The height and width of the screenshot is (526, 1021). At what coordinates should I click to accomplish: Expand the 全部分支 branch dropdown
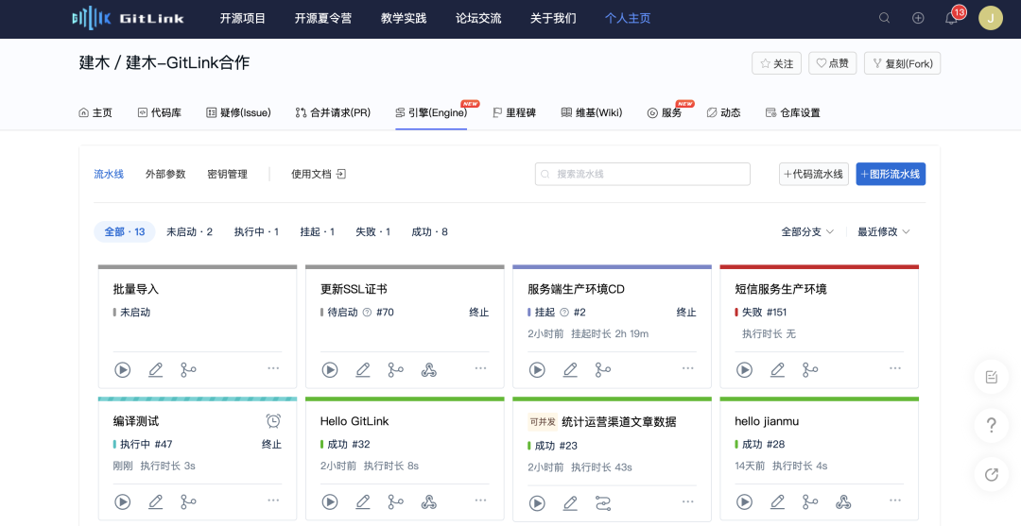(807, 231)
